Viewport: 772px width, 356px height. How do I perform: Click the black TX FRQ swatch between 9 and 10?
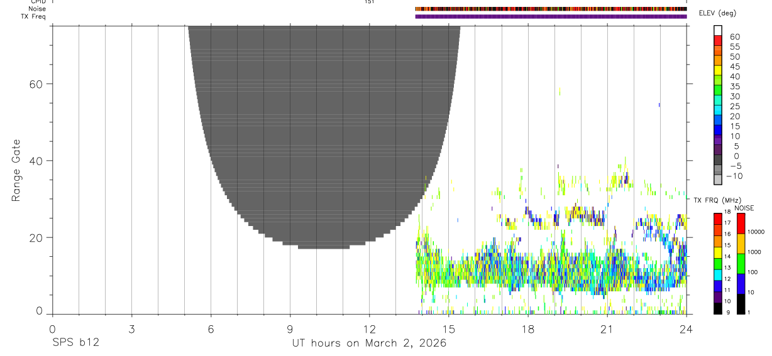coord(718,308)
